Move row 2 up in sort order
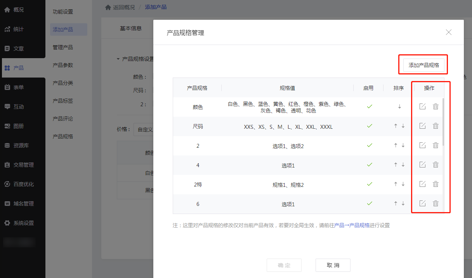This screenshot has height=278, width=472. click(396, 145)
